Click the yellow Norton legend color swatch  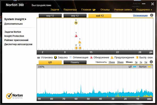tap(149, 67)
